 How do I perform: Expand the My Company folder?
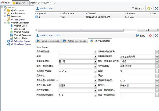(x=5, y=10)
